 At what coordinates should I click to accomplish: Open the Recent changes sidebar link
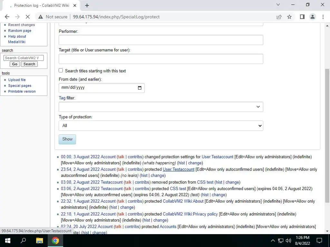[x=22, y=25]
